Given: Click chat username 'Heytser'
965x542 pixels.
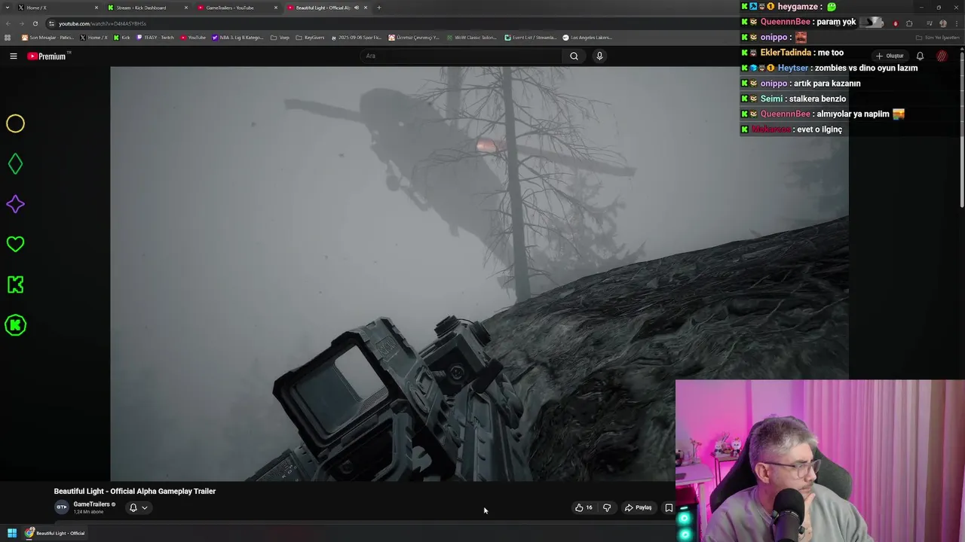Looking at the screenshot, I should 792,68.
